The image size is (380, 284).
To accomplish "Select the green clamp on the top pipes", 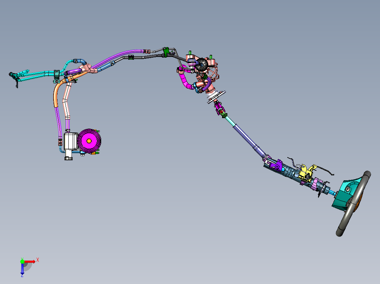I will [166, 52].
